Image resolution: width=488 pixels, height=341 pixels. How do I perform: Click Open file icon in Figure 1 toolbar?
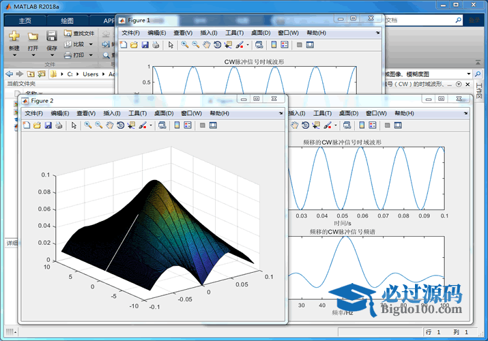134,45
